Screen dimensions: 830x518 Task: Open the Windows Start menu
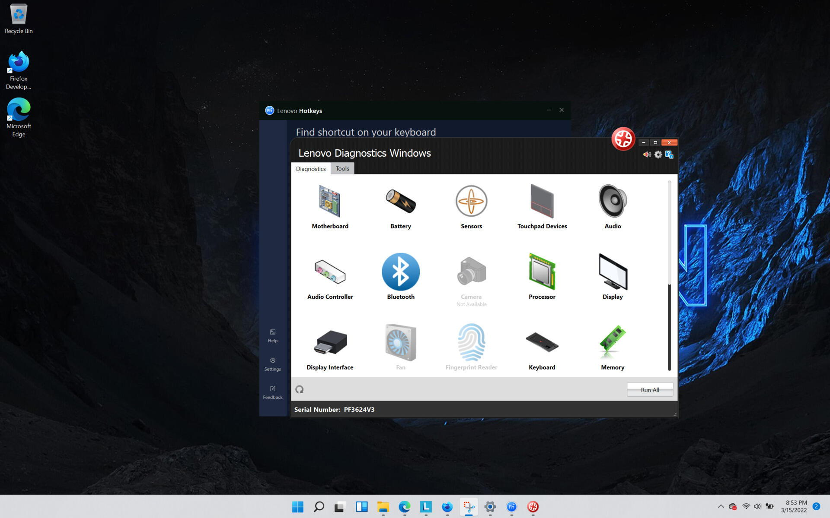[x=298, y=507]
